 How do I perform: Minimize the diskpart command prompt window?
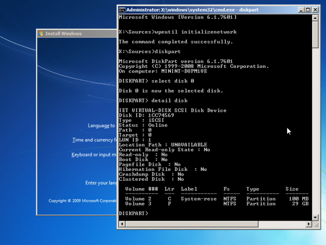(x=301, y=9)
